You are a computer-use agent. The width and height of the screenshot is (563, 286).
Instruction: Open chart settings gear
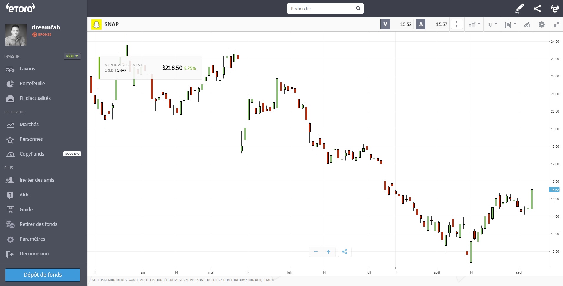pyautogui.click(x=542, y=24)
